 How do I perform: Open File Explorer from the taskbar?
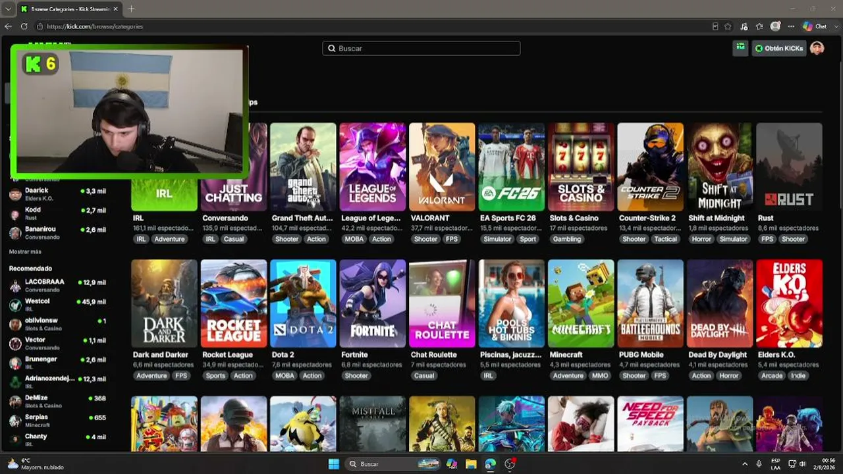tap(471, 464)
